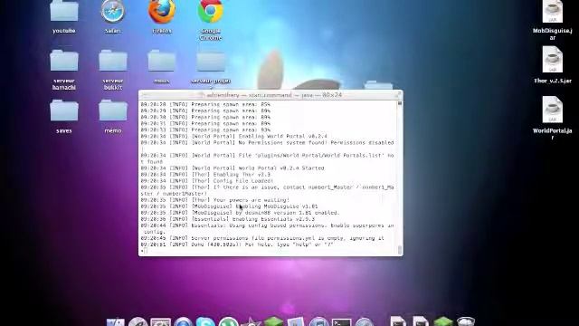Screen dimensions: 579x326
Task: Open Skype from the dock
Action: coord(205,321)
